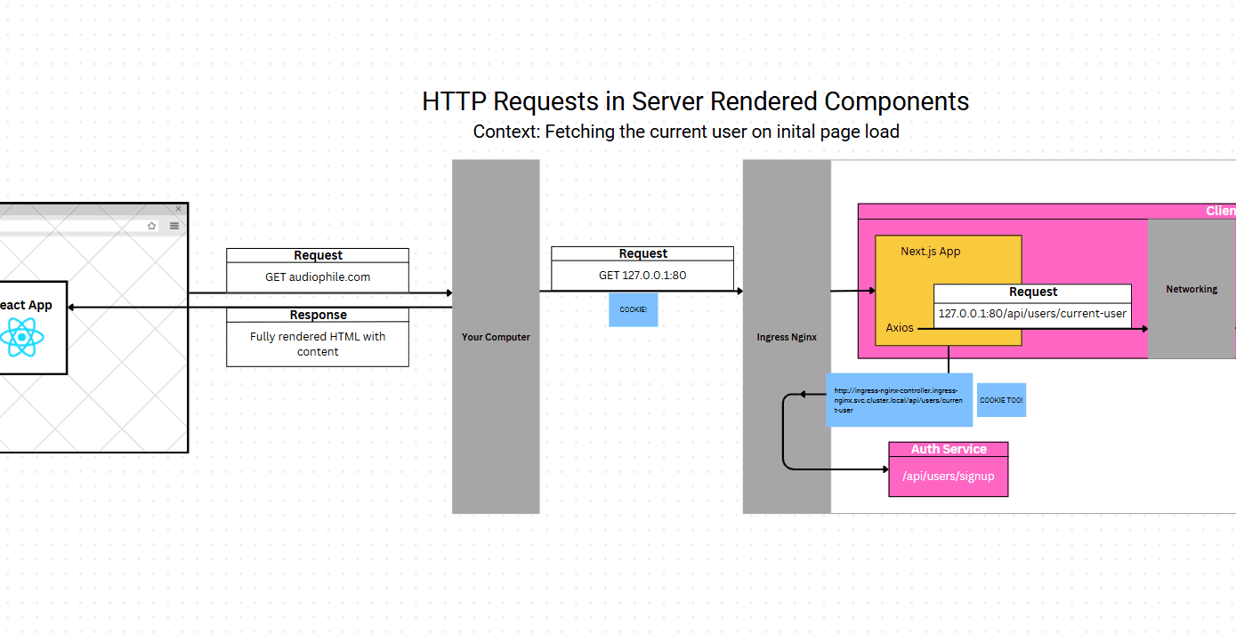Select the blue "COOKIE TOO!" note
Screen dimensions: 1236x633
tap(1001, 400)
